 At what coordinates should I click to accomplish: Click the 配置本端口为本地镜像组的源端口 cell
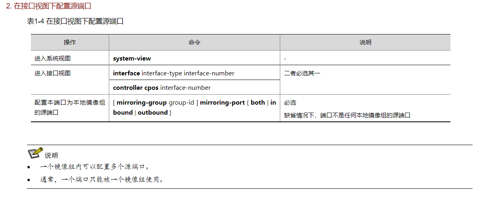pyautogui.click(x=69, y=107)
